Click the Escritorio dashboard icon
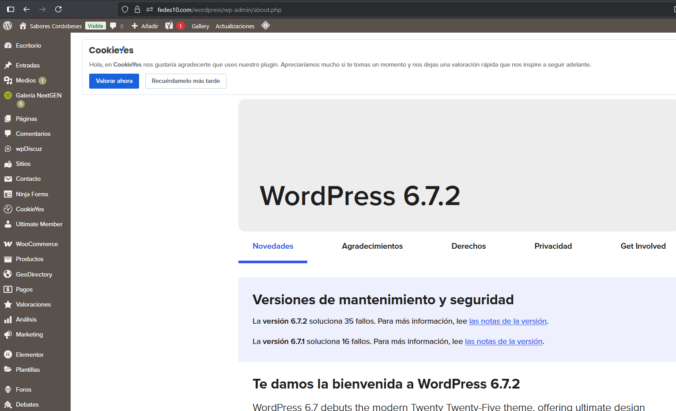Screen dimensions: 676x411 tap(8, 45)
